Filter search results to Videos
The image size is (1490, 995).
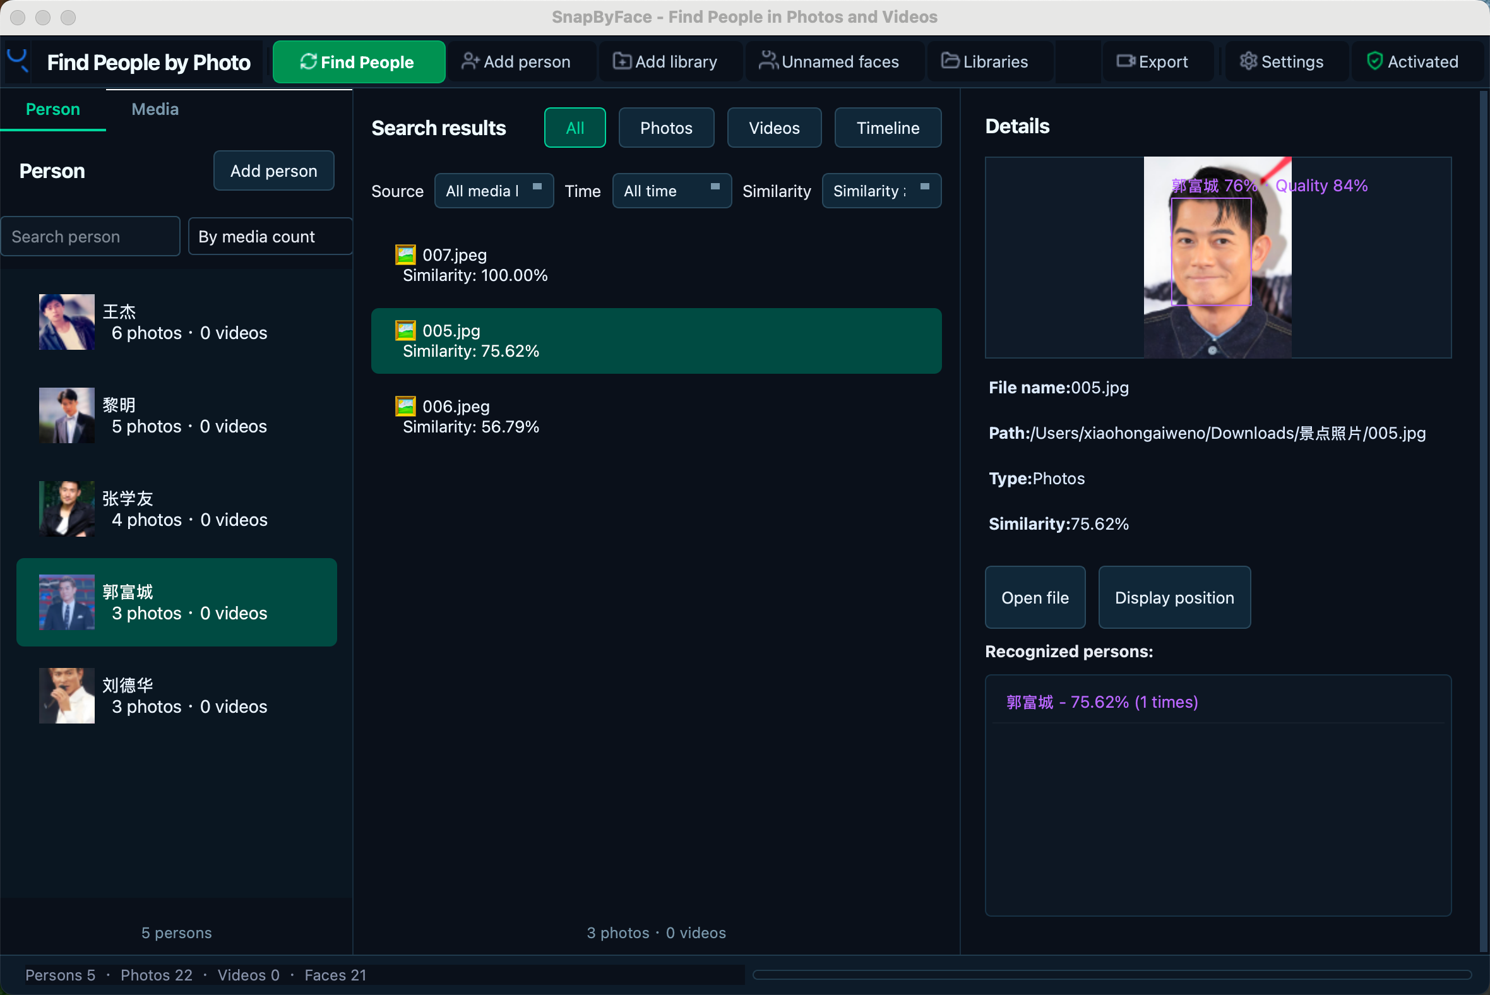click(x=774, y=128)
